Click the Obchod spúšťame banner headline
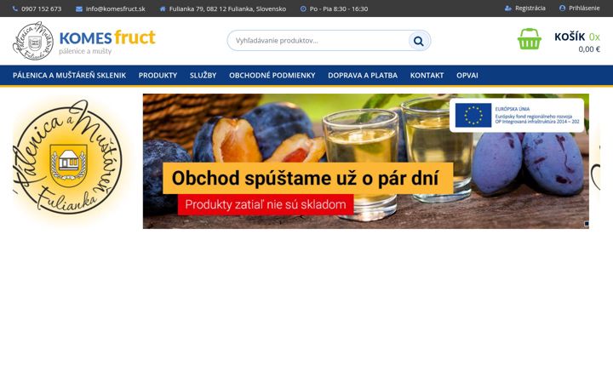This screenshot has width=613, height=383. click(307, 178)
